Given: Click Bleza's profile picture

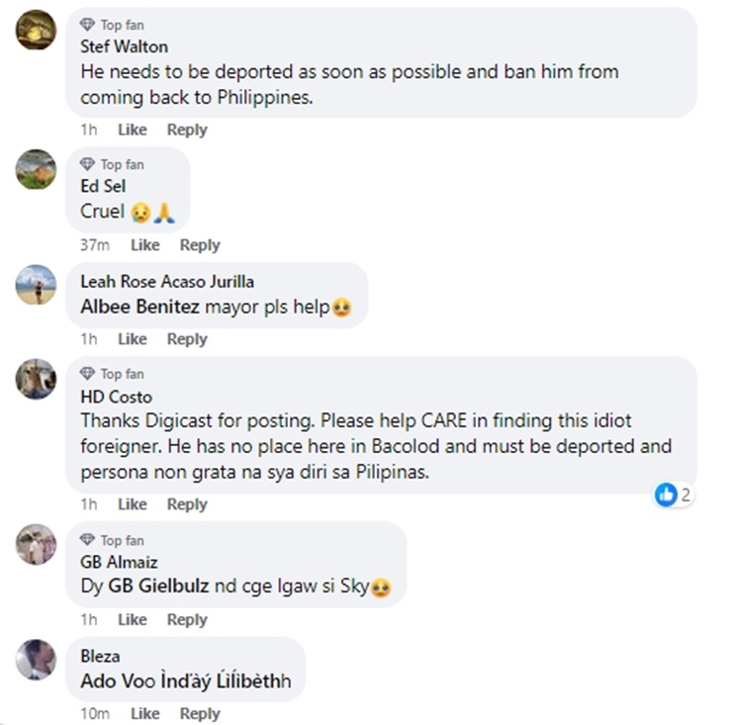Looking at the screenshot, I should tap(36, 659).
